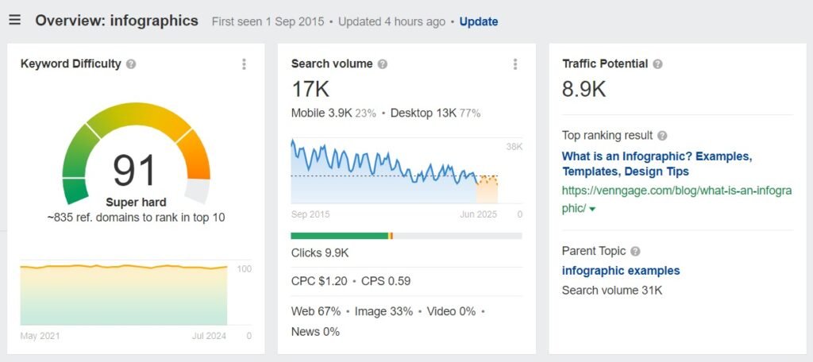The image size is (813, 362).
Task: Expand the venngage URL dropdown arrow
Action: click(x=593, y=209)
